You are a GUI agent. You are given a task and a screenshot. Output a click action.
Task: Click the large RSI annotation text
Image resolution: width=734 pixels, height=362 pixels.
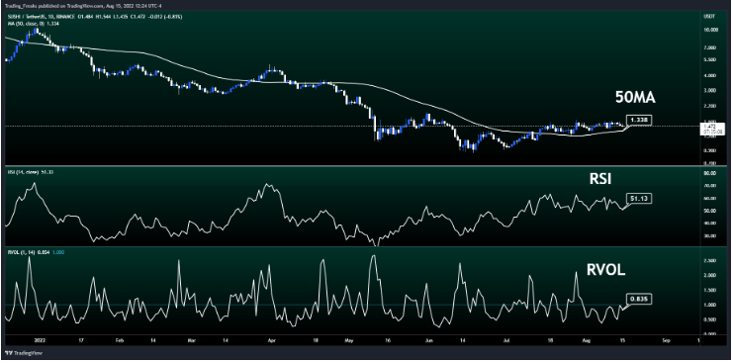point(600,178)
